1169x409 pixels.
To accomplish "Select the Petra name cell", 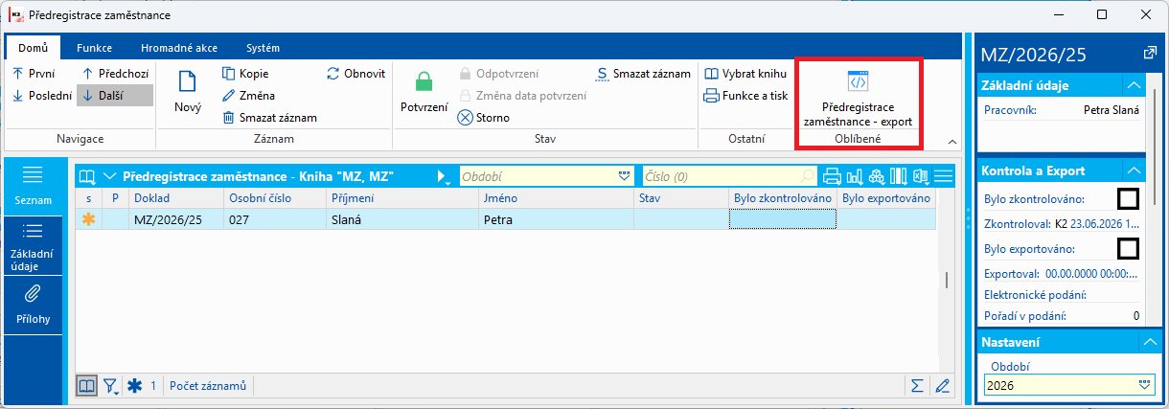I will 557,219.
